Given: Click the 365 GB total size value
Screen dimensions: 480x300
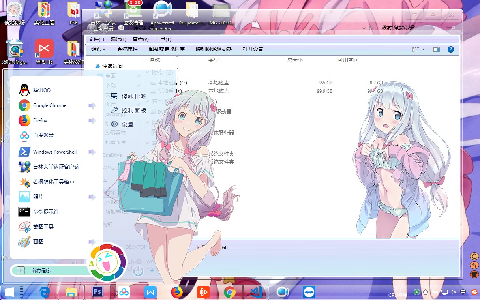Looking at the screenshot, I should coord(325,83).
